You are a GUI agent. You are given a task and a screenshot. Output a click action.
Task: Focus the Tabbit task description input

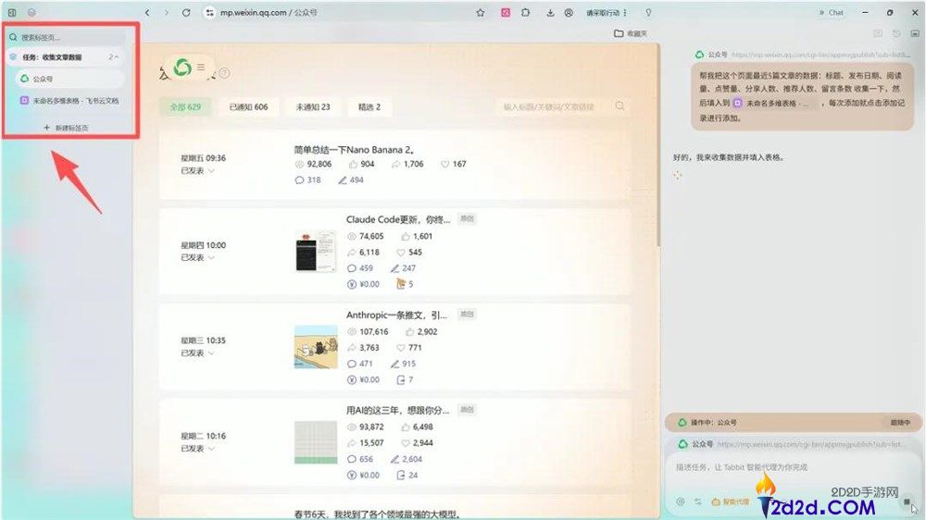[792, 467]
